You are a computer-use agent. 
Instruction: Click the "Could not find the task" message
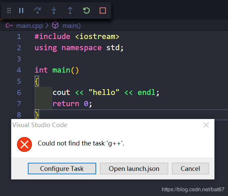pyautogui.click(x=81, y=143)
